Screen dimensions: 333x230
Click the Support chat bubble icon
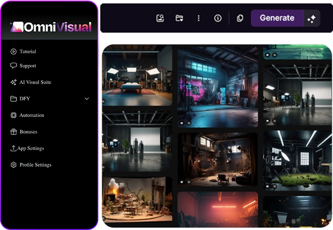click(x=13, y=66)
